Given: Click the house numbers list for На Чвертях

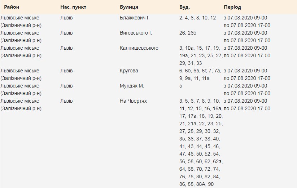Looking at the screenshot, I should point(201,142).
